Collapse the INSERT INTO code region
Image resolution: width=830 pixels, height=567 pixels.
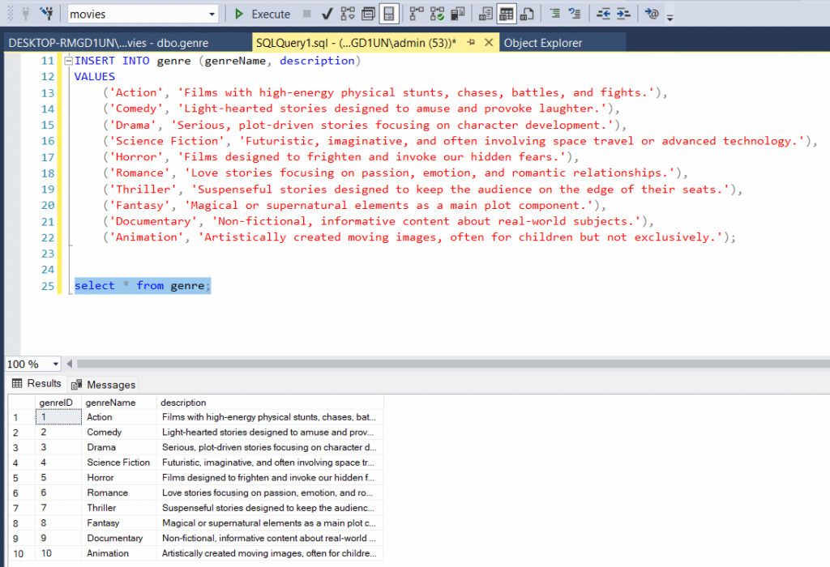(68, 61)
